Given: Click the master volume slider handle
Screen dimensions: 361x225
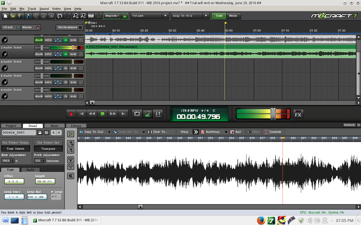Looking at the screenshot, I should (273, 114).
